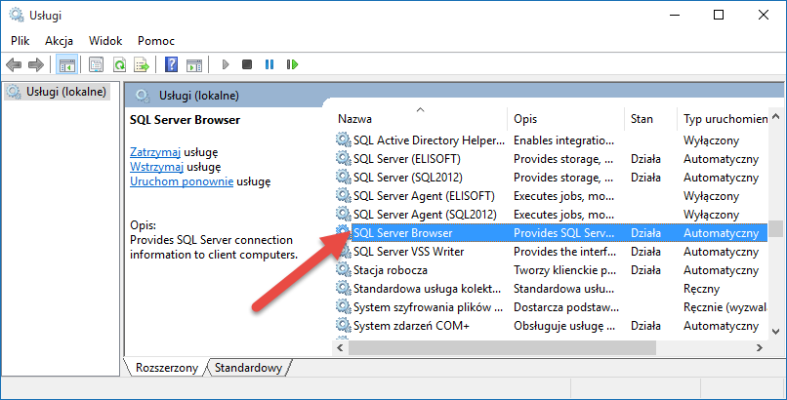Viewport: 787px width, 400px height.
Task: Sort by the Nazwa column header
Action: click(420, 118)
